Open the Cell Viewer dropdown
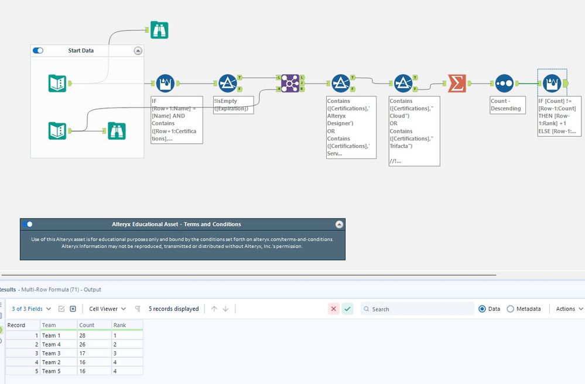The width and height of the screenshot is (585, 384). coord(107,309)
